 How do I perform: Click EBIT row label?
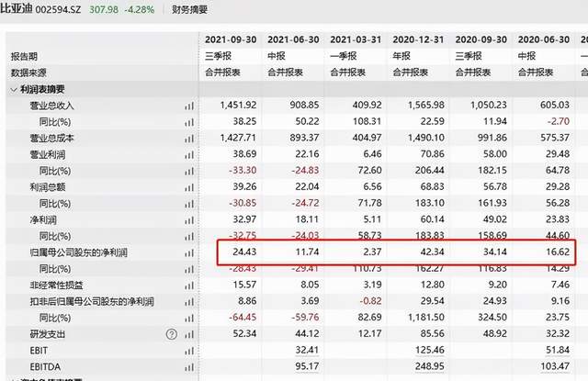(x=39, y=351)
